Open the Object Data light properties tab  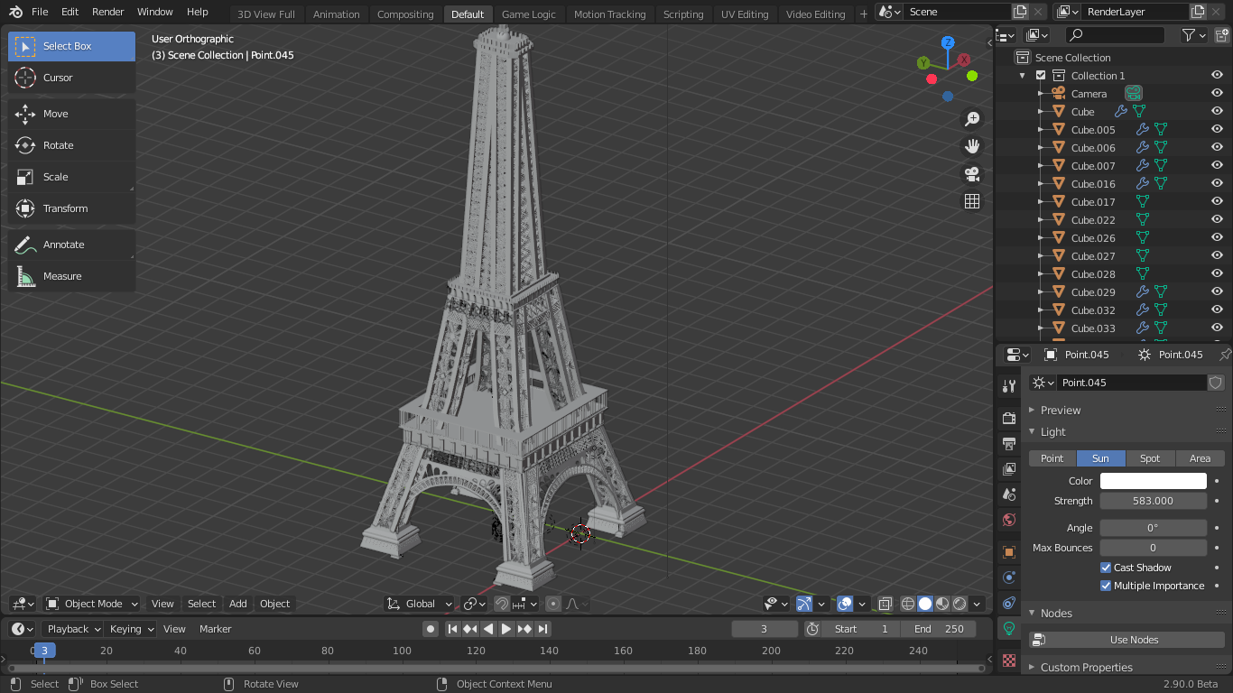(x=1009, y=629)
